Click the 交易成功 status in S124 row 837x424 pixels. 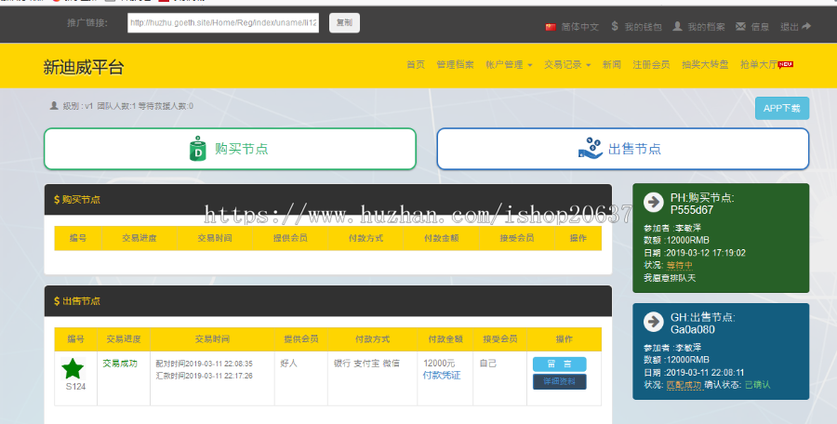120,364
